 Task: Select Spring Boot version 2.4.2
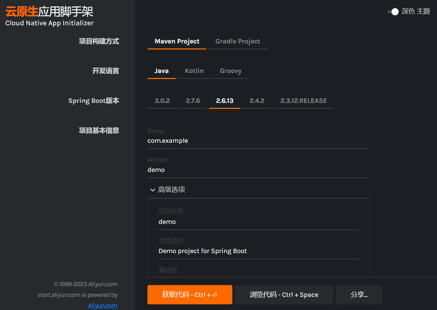[257, 101]
